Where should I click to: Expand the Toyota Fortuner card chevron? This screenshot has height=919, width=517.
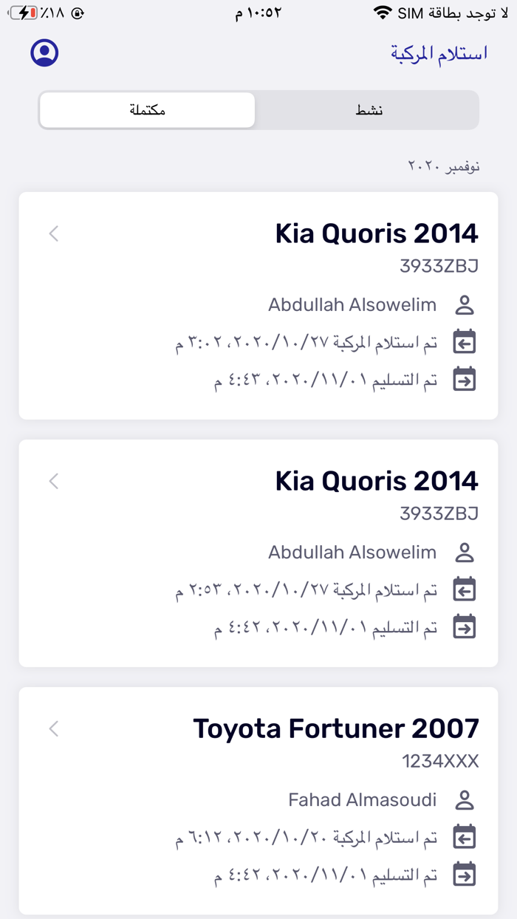click(53, 728)
